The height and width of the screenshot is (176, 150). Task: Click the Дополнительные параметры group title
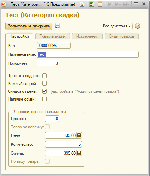(40, 112)
